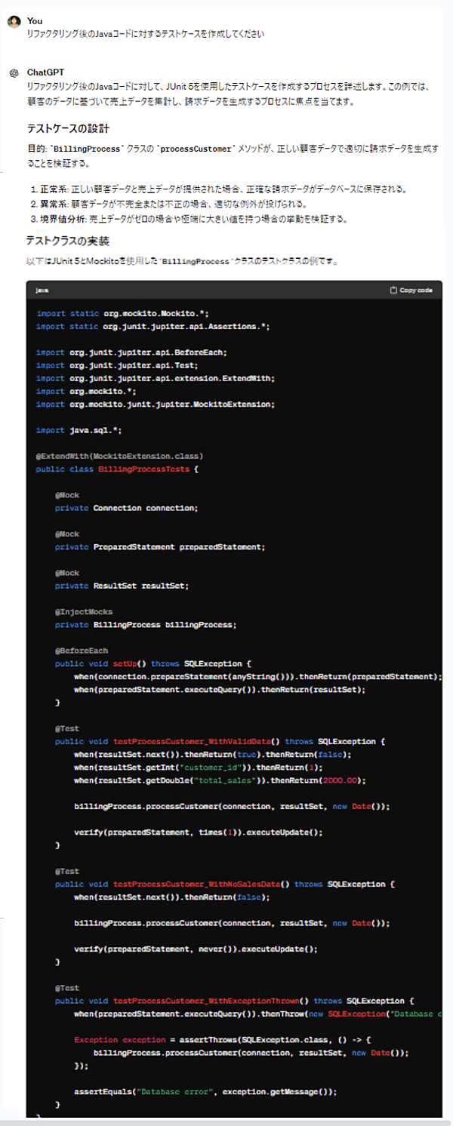Click the assertEquals("Database error" line
The image size is (453, 1126).
205,1091
